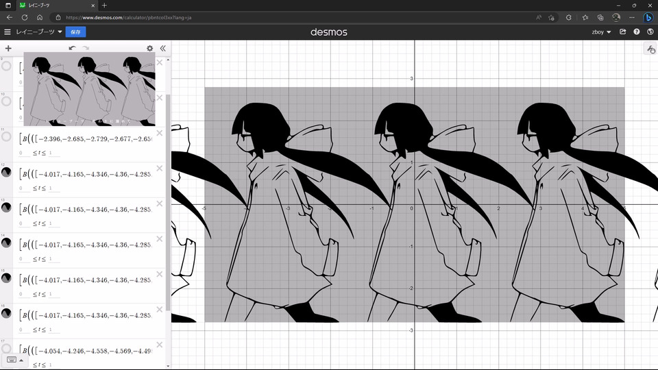Image resolution: width=658 pixels, height=370 pixels.
Task: Open the browser profile avatar
Action: click(616, 18)
